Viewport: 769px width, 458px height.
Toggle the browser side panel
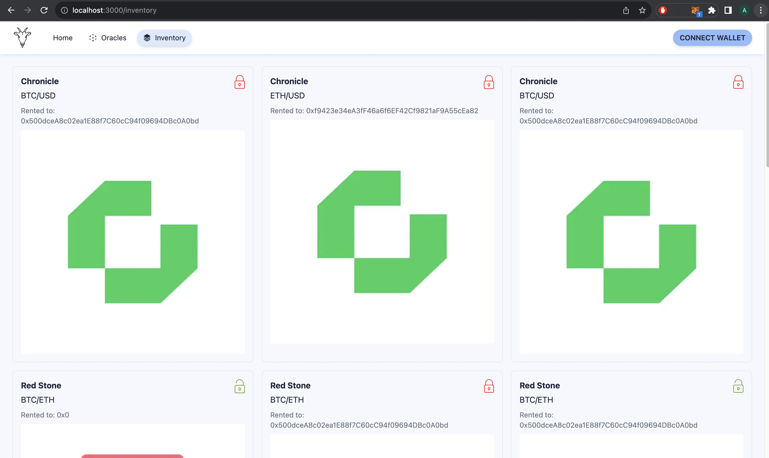pyautogui.click(x=728, y=10)
